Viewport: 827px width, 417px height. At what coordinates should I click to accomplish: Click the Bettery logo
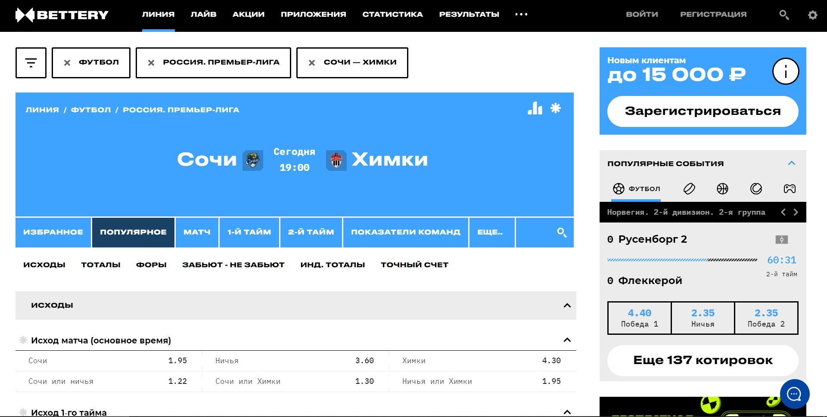click(62, 15)
